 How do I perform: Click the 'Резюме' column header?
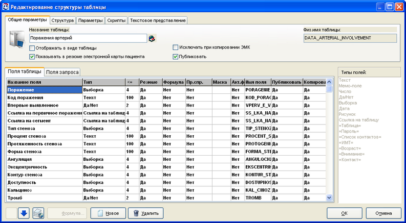tap(151, 82)
